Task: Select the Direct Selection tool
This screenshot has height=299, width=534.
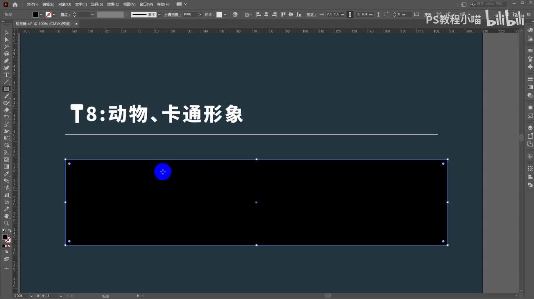Action: [6, 40]
